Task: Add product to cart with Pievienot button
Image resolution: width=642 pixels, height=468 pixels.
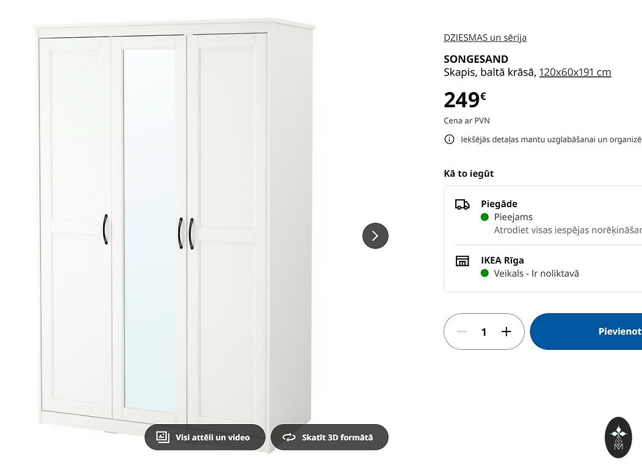Action: (x=586, y=331)
